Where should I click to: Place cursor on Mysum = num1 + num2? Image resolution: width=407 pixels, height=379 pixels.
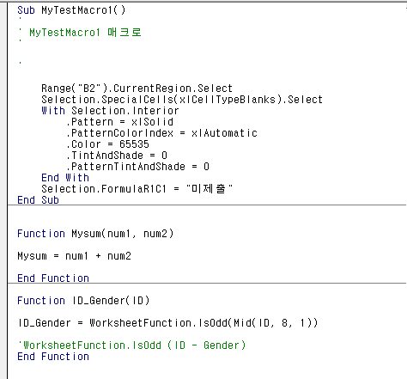[x=75, y=256]
